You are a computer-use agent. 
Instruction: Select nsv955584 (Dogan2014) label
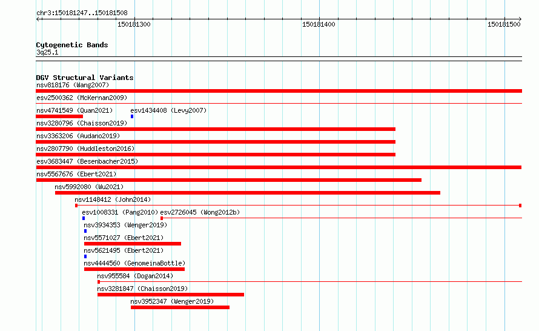click(x=135, y=276)
